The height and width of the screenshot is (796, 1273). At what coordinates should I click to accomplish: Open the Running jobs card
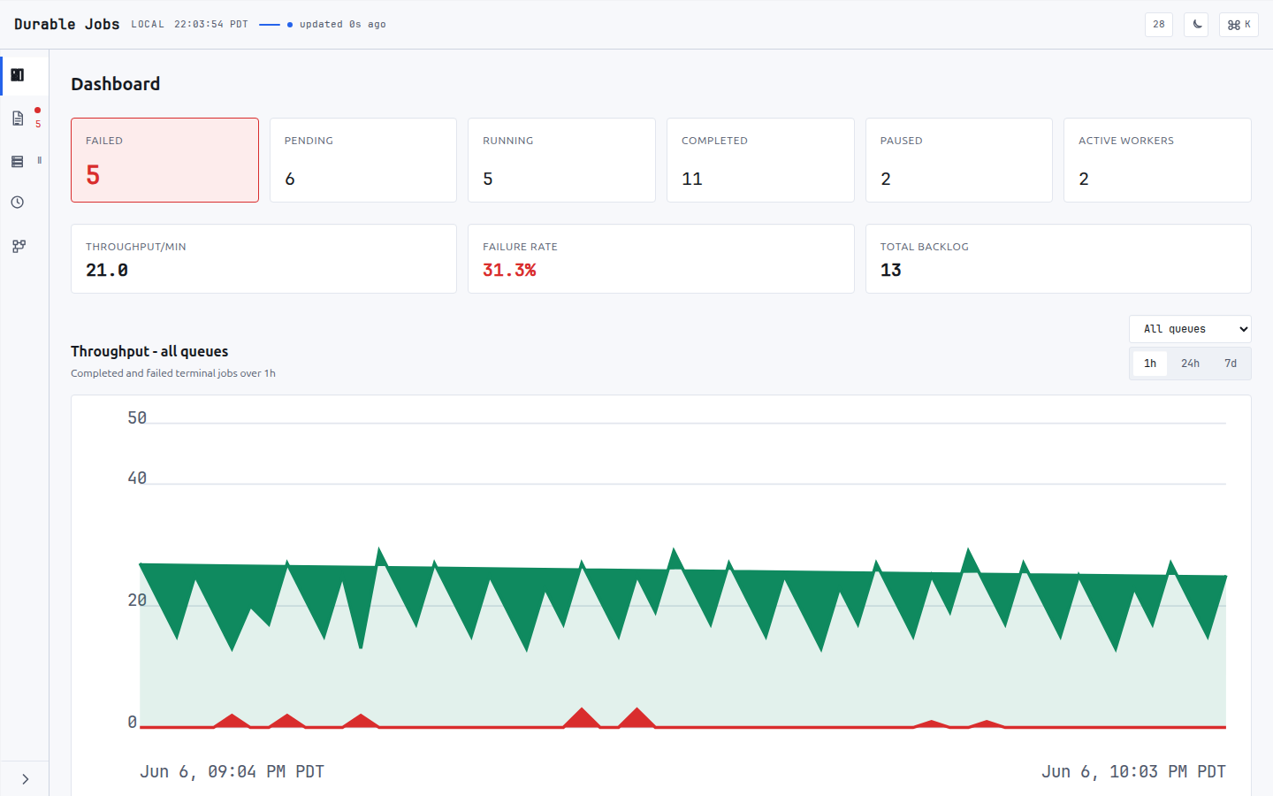561,160
